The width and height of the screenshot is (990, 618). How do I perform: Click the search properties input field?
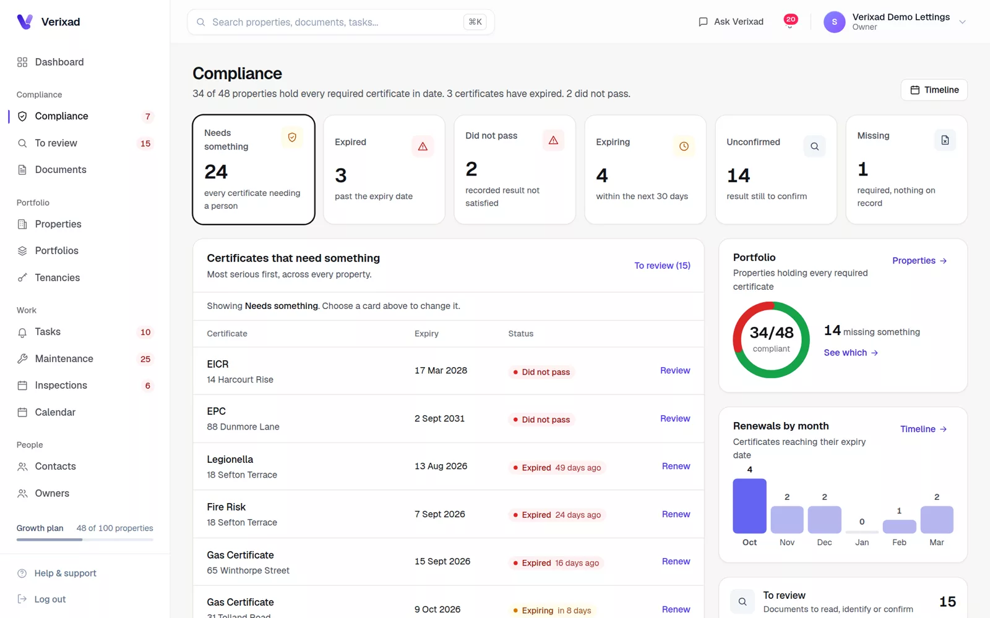[x=341, y=22]
